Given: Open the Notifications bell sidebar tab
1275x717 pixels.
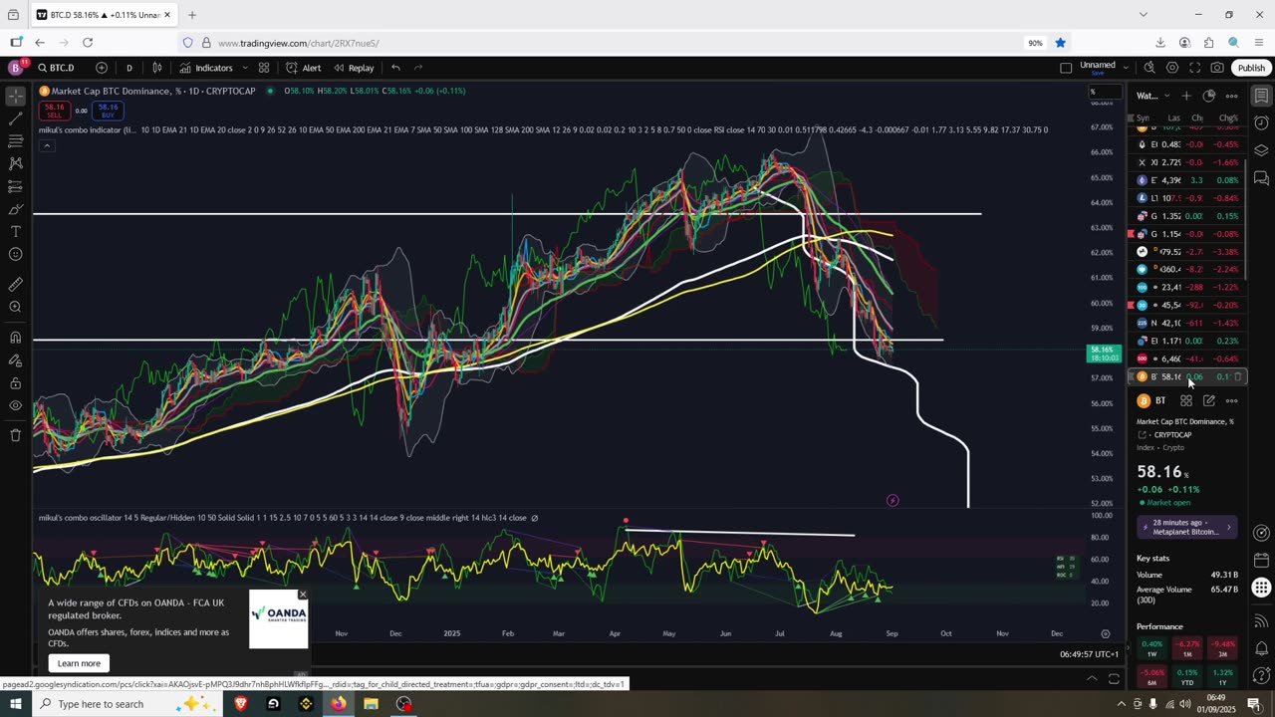Looking at the screenshot, I should [x=1261, y=649].
